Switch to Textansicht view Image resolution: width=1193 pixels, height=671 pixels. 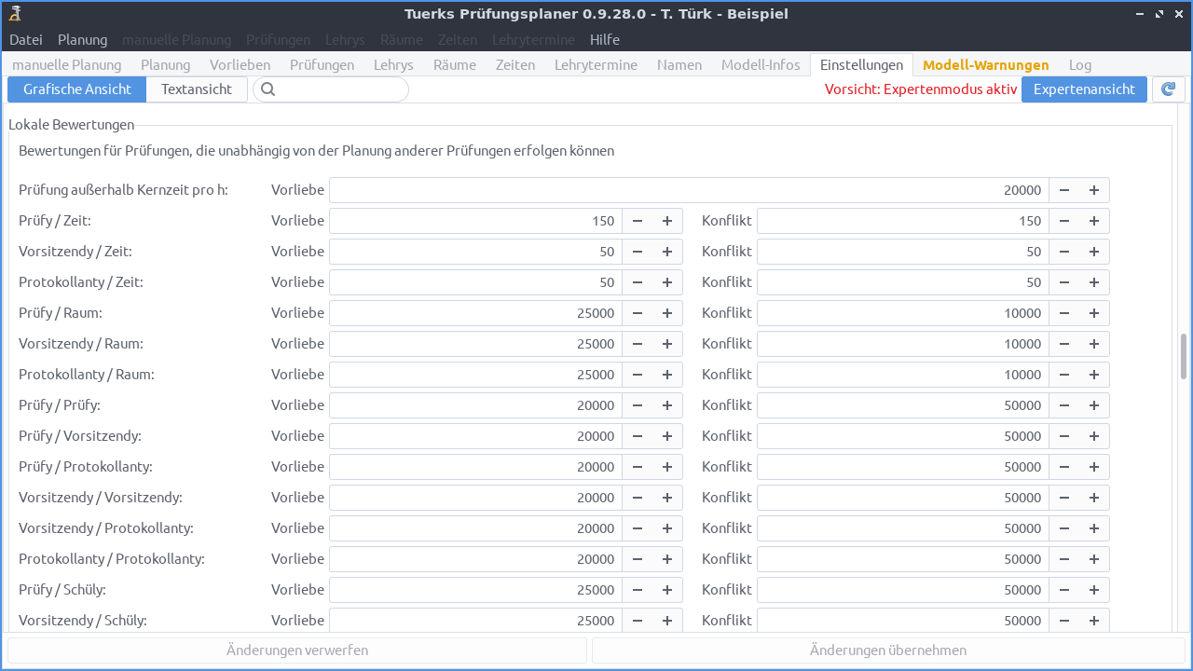point(197,89)
